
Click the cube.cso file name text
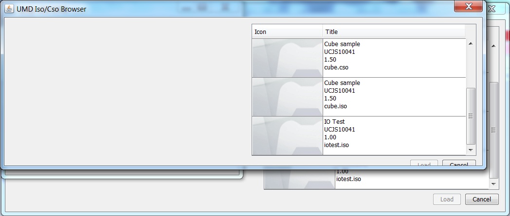coord(336,67)
